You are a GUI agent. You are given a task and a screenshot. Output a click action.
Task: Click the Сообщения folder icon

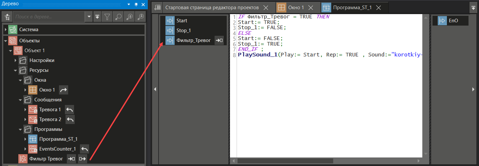[28, 100]
